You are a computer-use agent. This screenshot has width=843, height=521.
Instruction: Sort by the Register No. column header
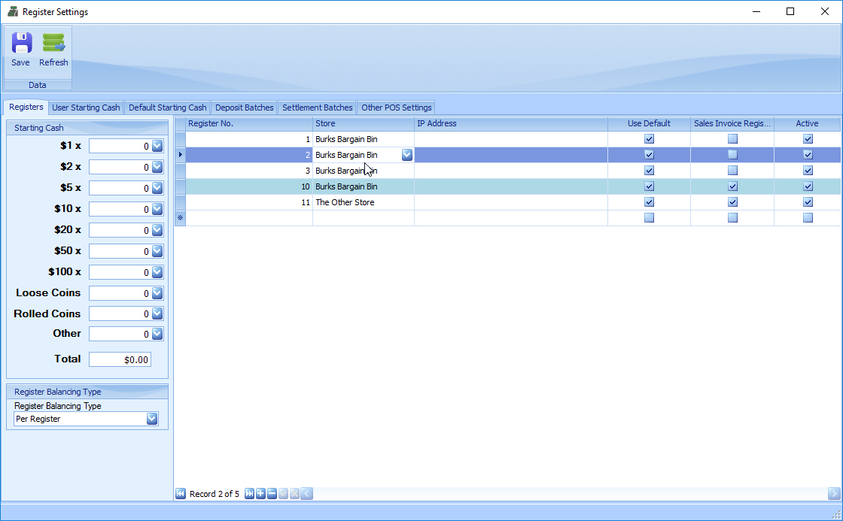click(x=248, y=123)
